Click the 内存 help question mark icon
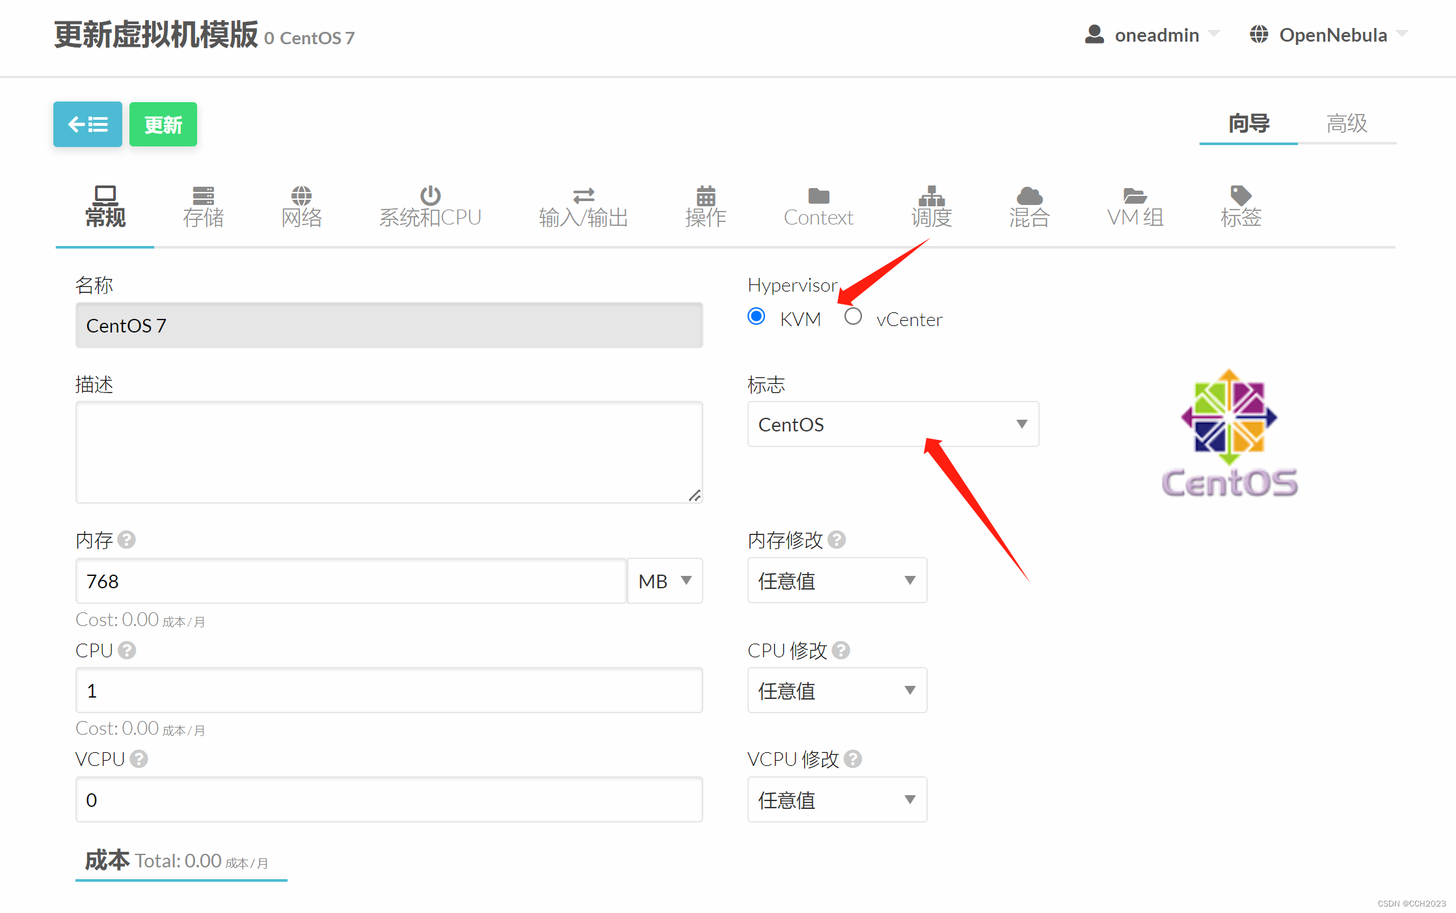This screenshot has height=913, width=1456. (x=127, y=539)
